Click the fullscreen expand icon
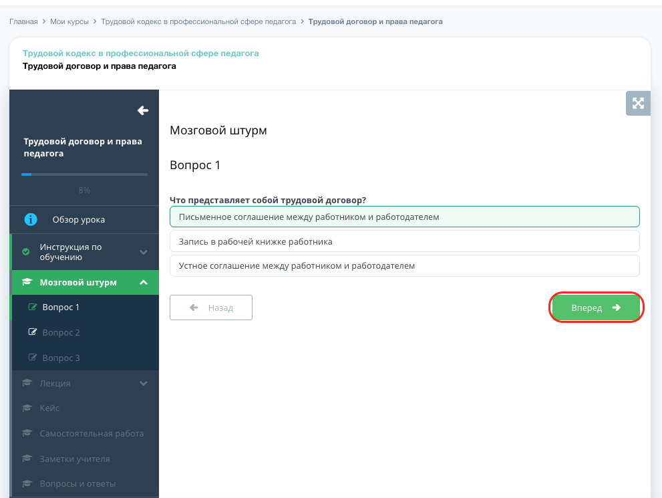Viewport: 662px width, 498px height. point(638,103)
